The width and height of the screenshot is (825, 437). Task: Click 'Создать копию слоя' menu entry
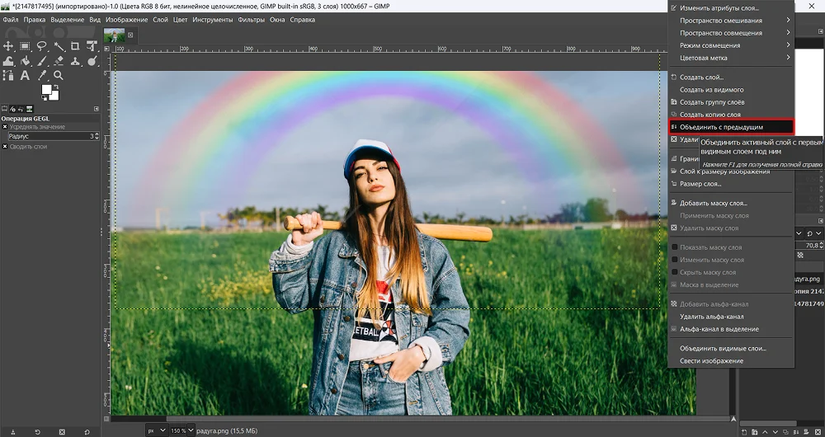731,114
